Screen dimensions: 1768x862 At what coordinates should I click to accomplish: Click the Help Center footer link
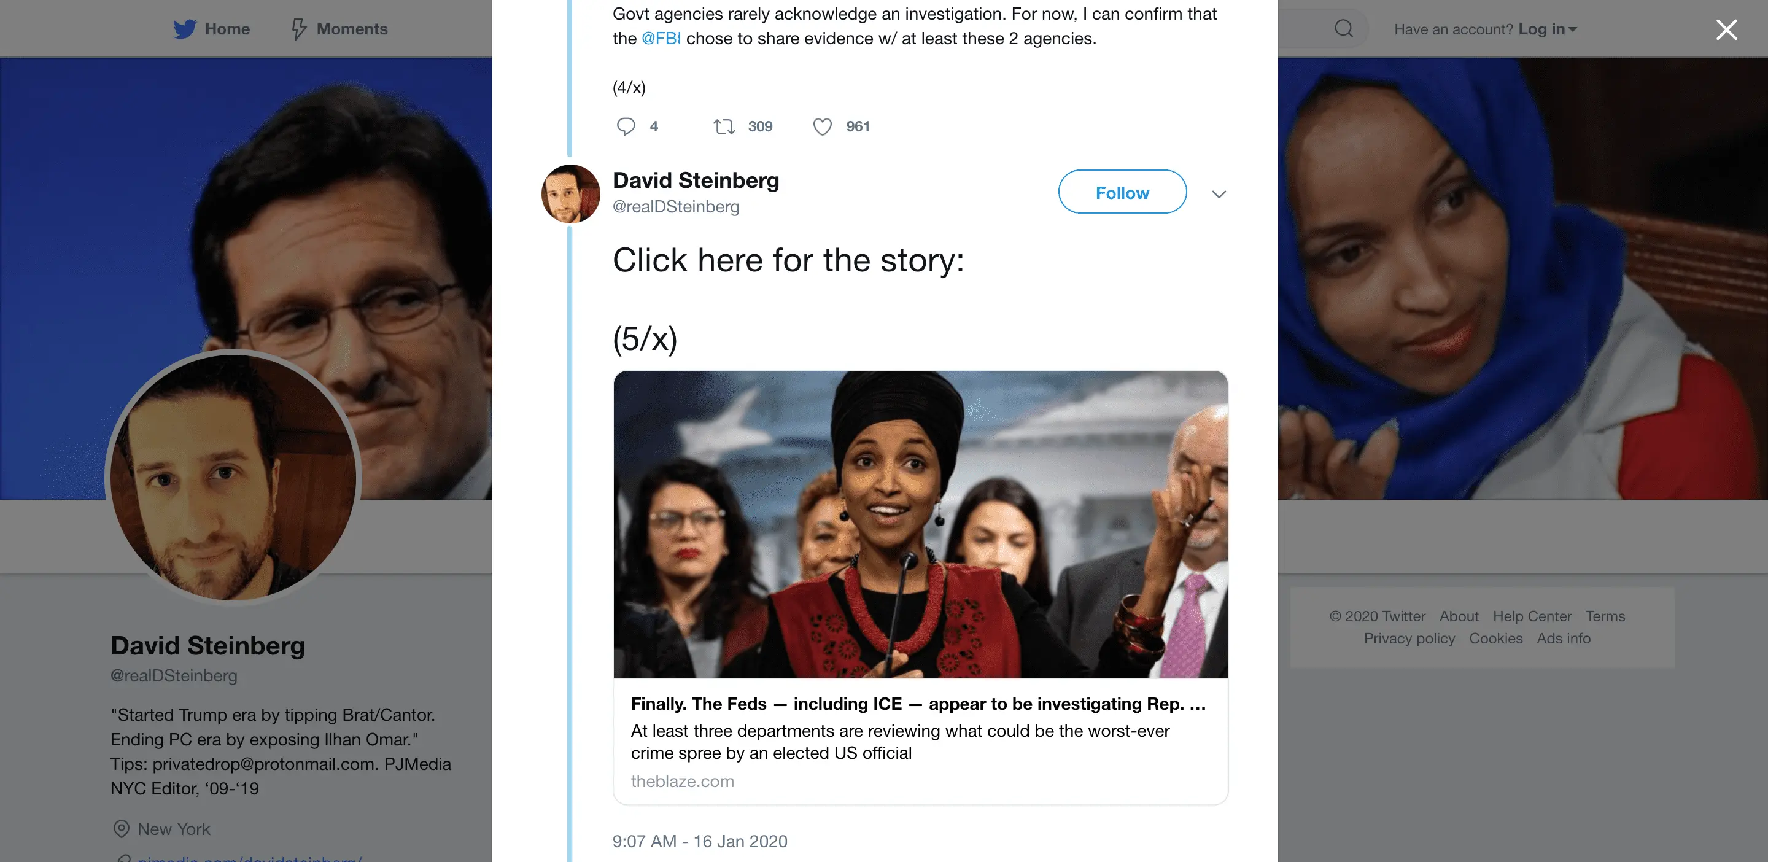coord(1531,616)
